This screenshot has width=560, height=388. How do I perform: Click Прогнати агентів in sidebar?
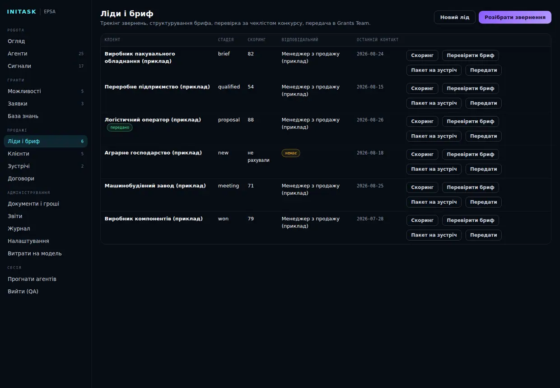coord(46,279)
